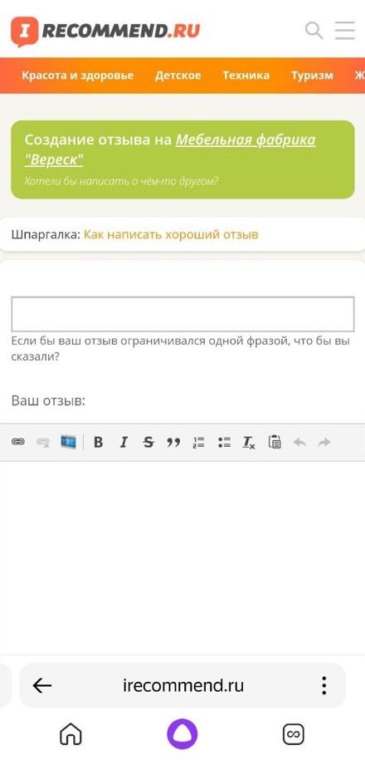Click the paste from clipboard icon
Screen dimensions: 365x765
(275, 442)
